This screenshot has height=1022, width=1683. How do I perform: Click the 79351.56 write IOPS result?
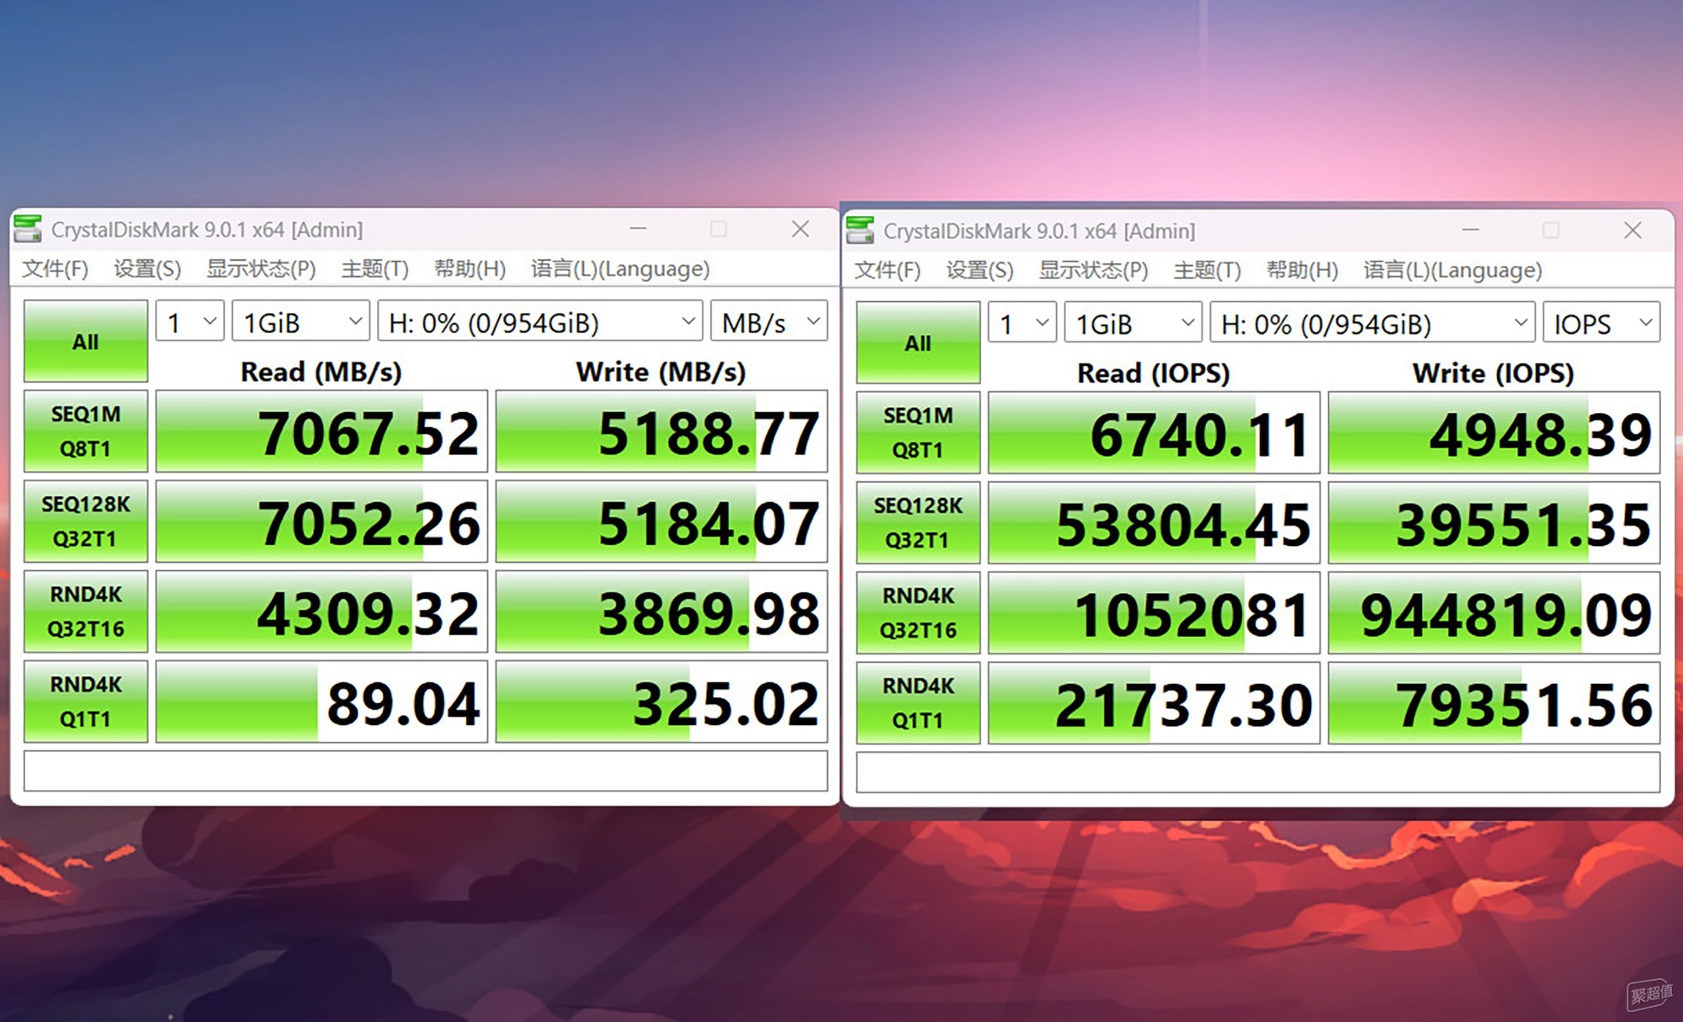click(x=1494, y=703)
